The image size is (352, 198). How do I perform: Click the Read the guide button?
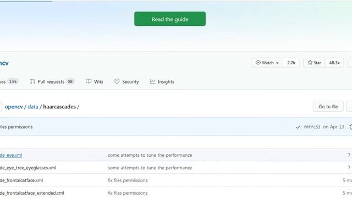(x=170, y=19)
